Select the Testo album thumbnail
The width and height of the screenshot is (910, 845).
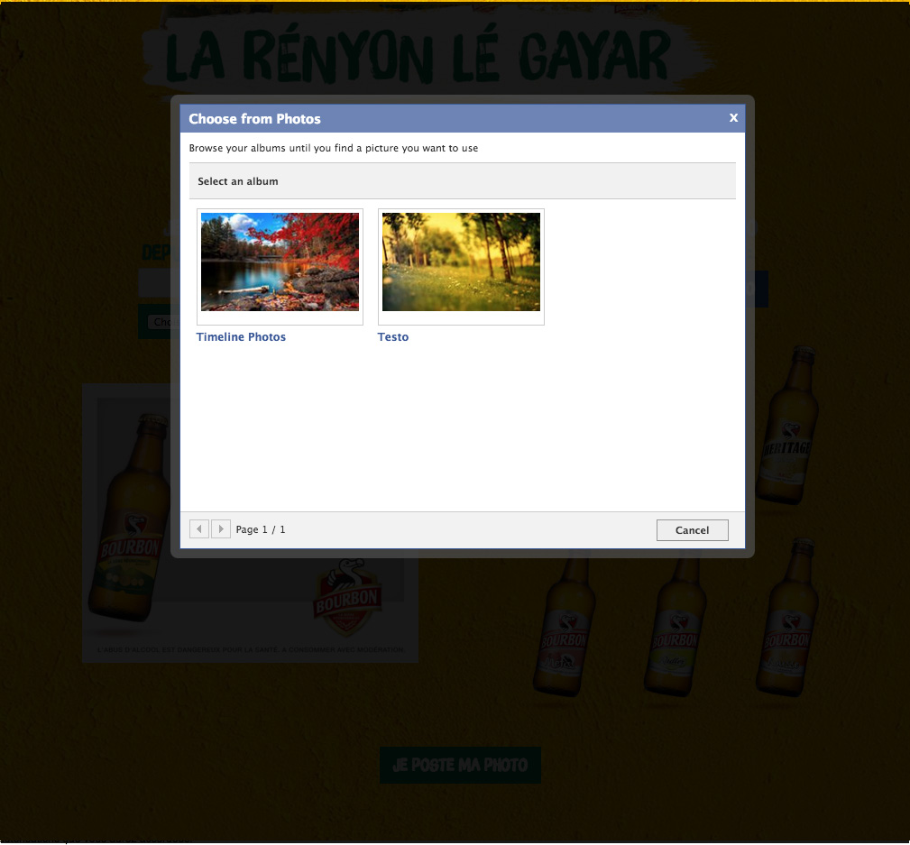[x=461, y=262]
